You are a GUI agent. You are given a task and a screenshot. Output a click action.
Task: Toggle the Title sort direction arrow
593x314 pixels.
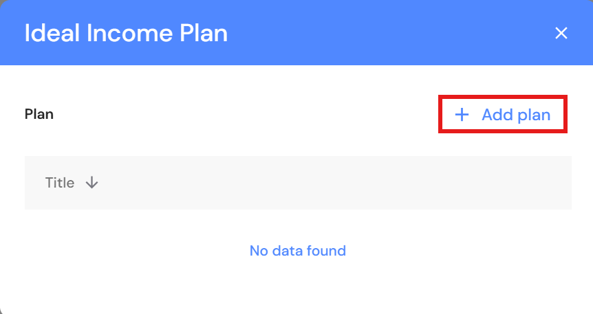tap(92, 183)
